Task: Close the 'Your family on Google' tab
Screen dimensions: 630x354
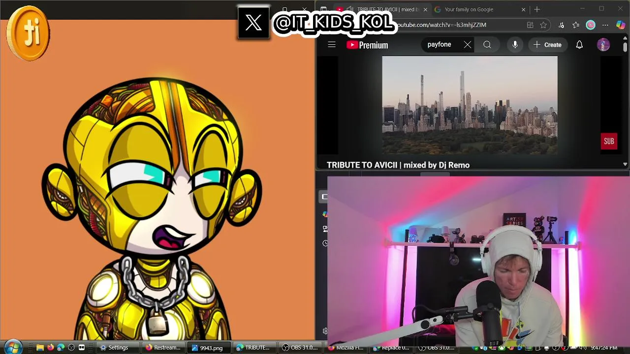Action: click(523, 9)
